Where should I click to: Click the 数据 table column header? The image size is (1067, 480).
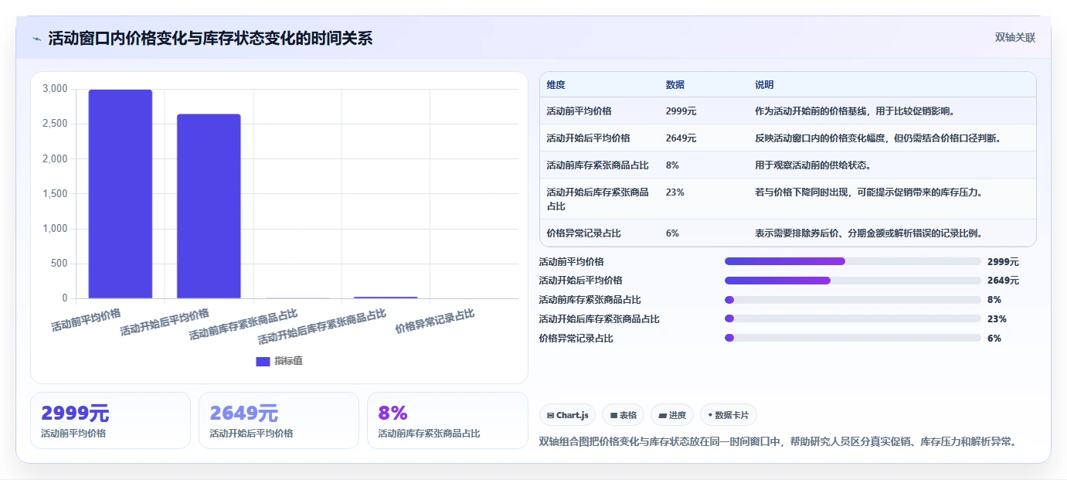click(675, 85)
